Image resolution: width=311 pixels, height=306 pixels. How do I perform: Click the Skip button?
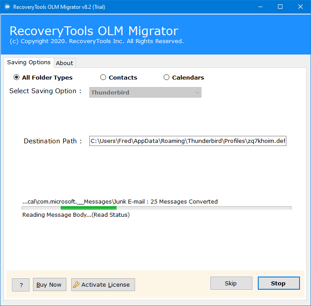pyautogui.click(x=231, y=283)
